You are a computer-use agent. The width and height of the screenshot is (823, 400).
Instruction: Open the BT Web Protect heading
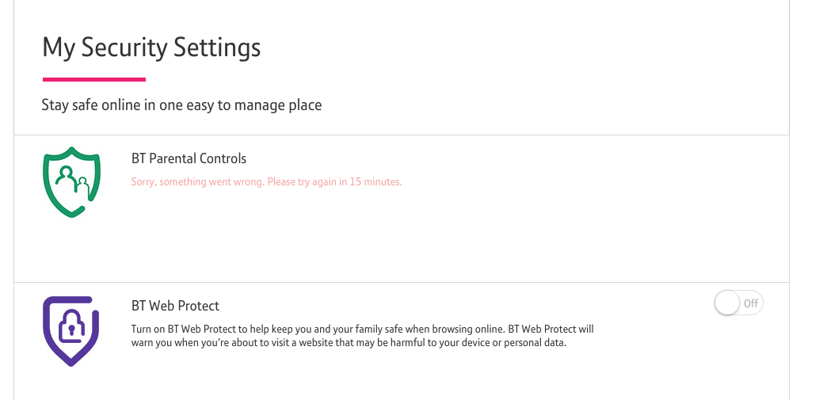175,306
